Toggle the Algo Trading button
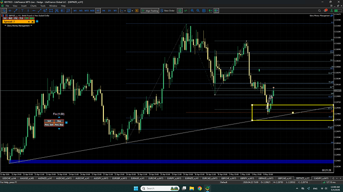The width and height of the screenshot is (343, 192). tap(150, 10)
